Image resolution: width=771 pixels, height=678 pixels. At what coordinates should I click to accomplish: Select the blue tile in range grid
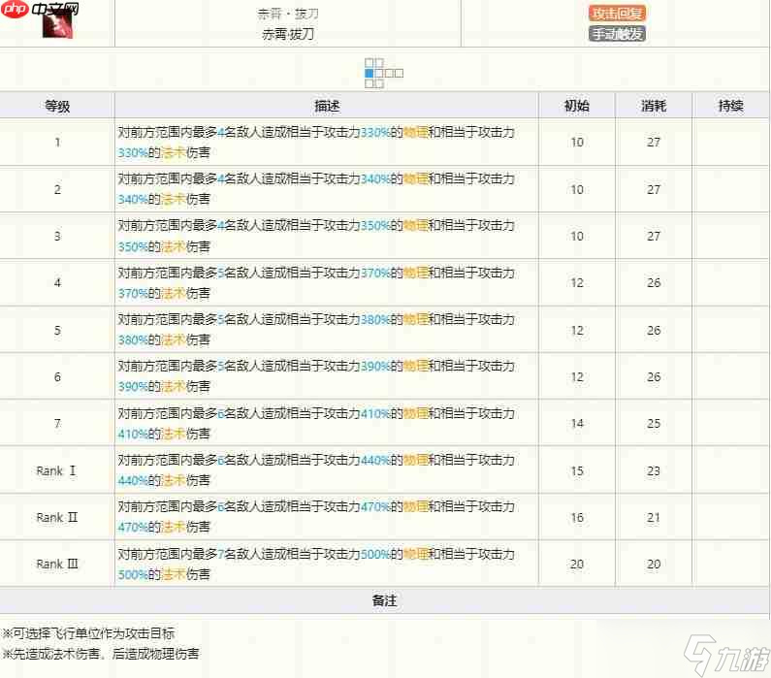point(369,73)
